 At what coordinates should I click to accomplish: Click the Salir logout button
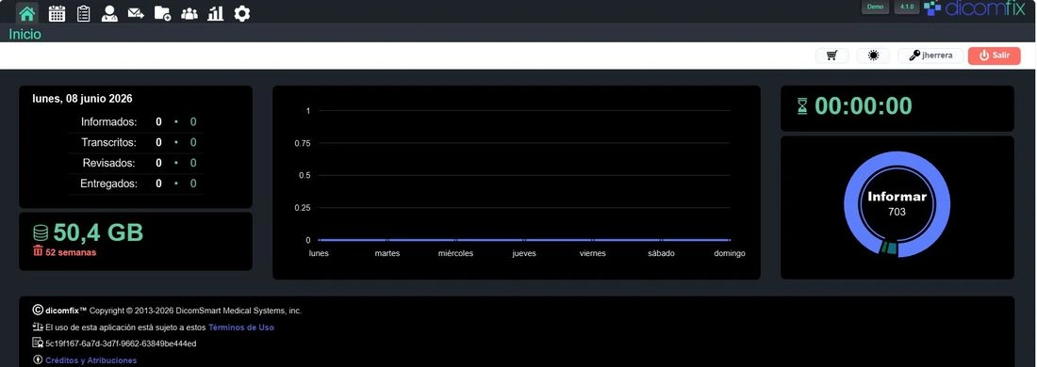[x=994, y=56]
